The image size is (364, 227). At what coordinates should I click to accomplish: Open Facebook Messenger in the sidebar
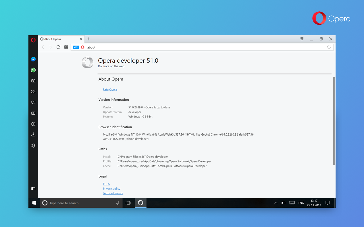(x=33, y=59)
